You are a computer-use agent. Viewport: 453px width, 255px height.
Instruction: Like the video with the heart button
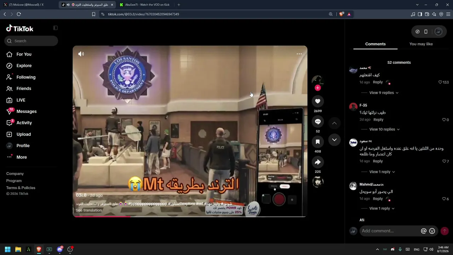(317, 101)
